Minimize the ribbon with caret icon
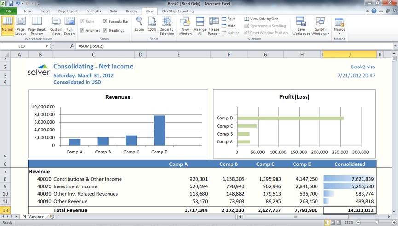Viewport: 398px width, 226px height. click(367, 11)
